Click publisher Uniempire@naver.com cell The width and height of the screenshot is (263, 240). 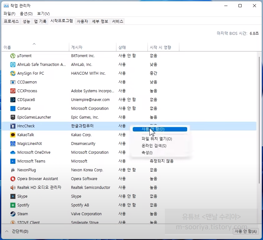tap(90, 100)
